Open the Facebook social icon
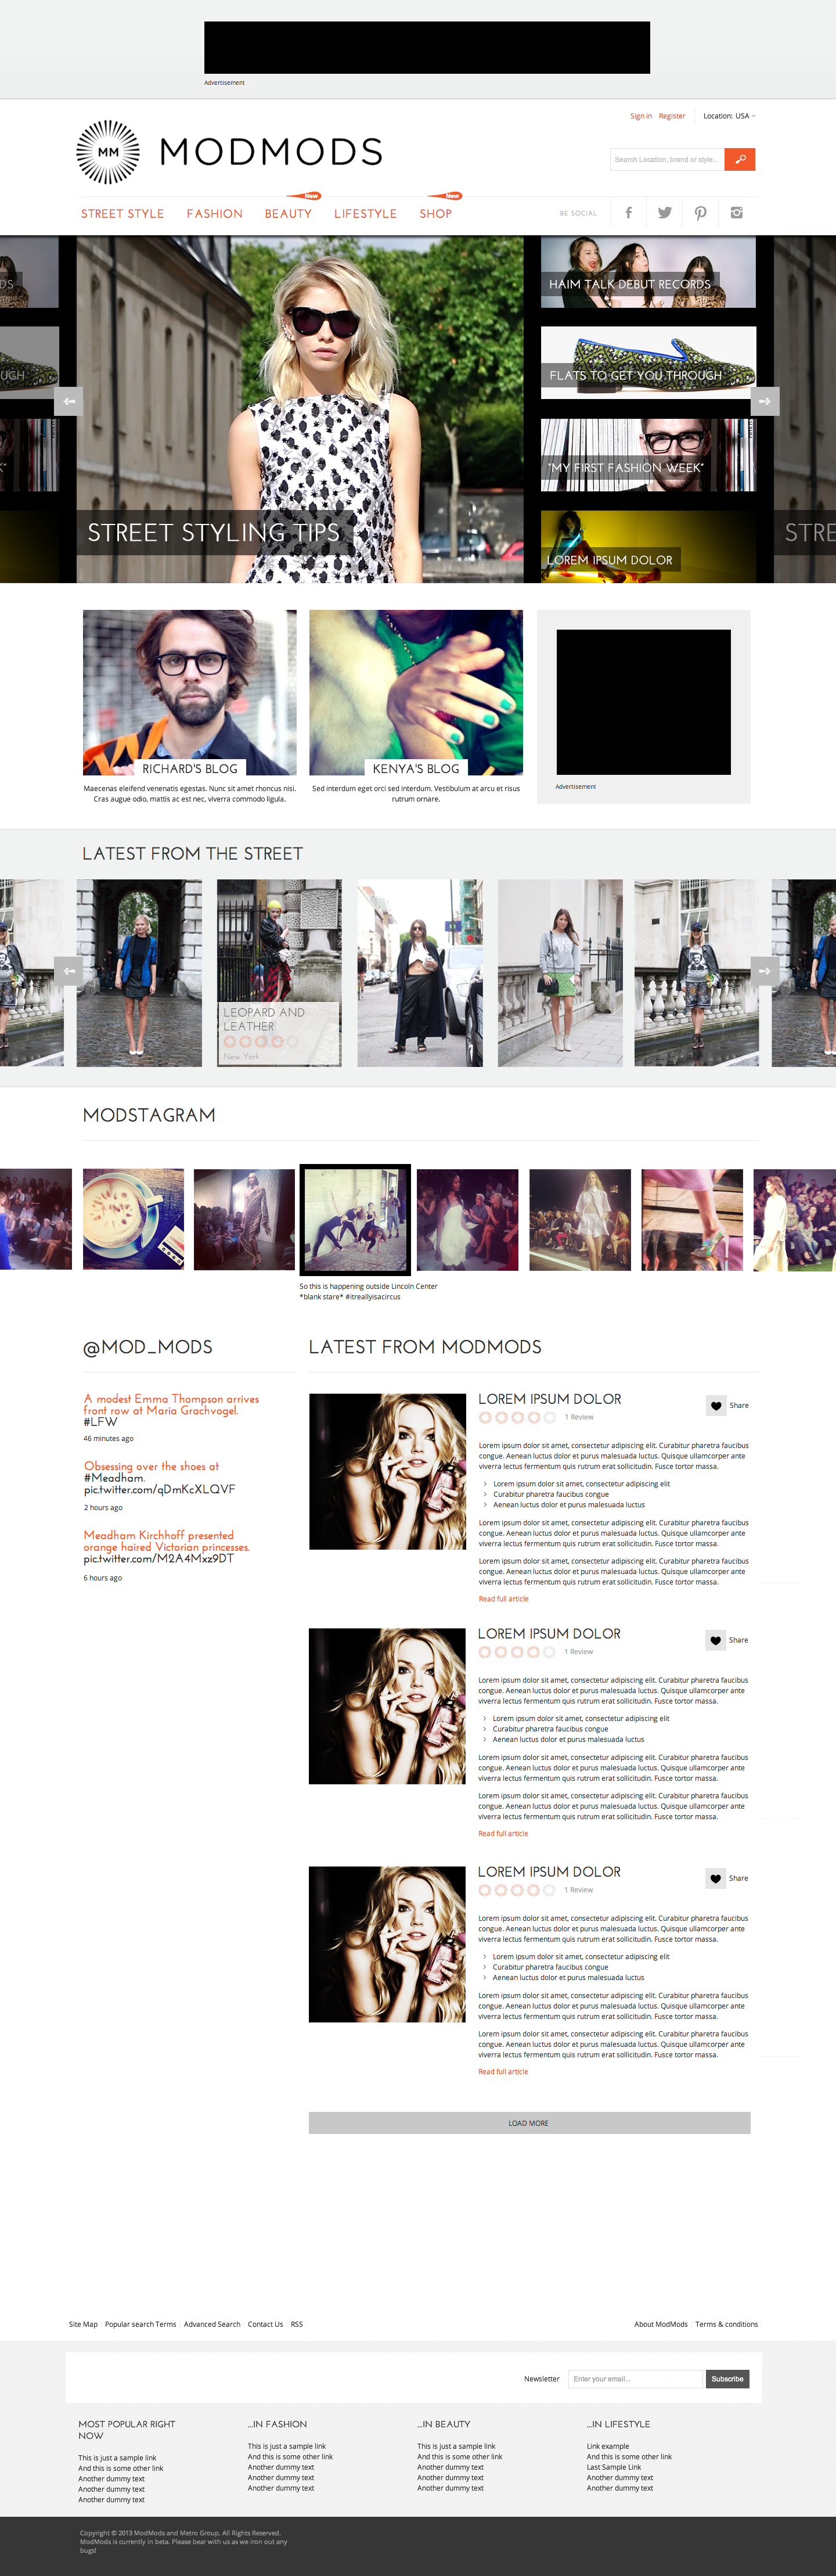This screenshot has width=836, height=2576. click(x=628, y=213)
